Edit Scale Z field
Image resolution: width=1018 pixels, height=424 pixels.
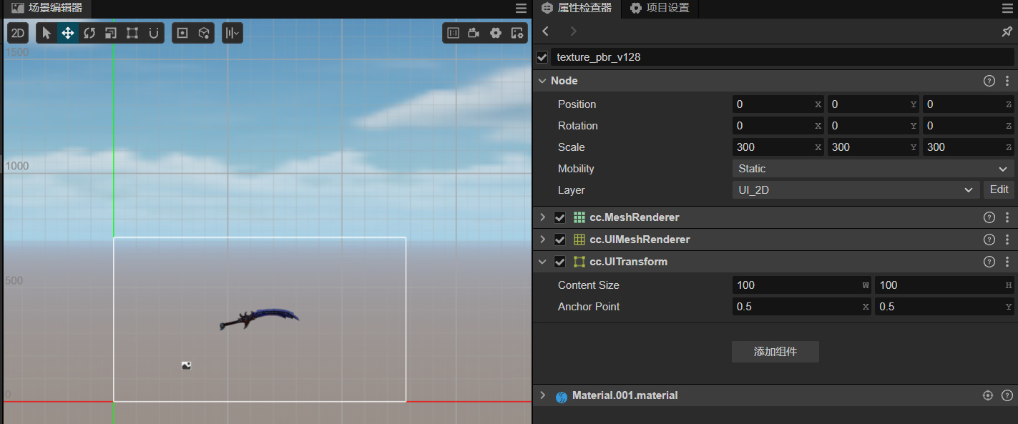tap(969, 147)
